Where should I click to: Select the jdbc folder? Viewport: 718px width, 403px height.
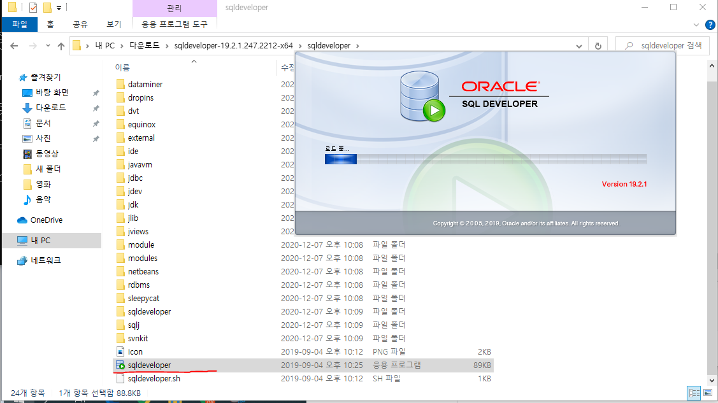tap(135, 178)
